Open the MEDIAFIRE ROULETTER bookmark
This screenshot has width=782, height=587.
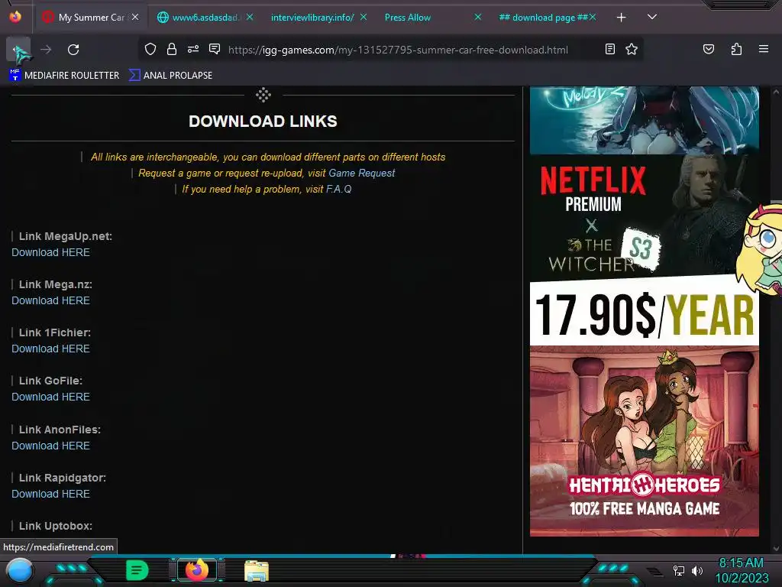64,76
